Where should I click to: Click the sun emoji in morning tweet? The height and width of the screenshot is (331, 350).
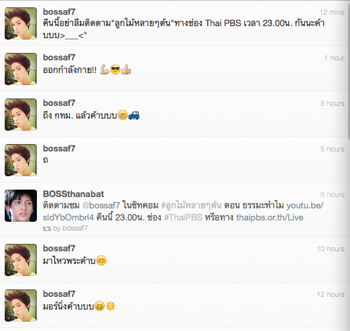tap(111, 306)
